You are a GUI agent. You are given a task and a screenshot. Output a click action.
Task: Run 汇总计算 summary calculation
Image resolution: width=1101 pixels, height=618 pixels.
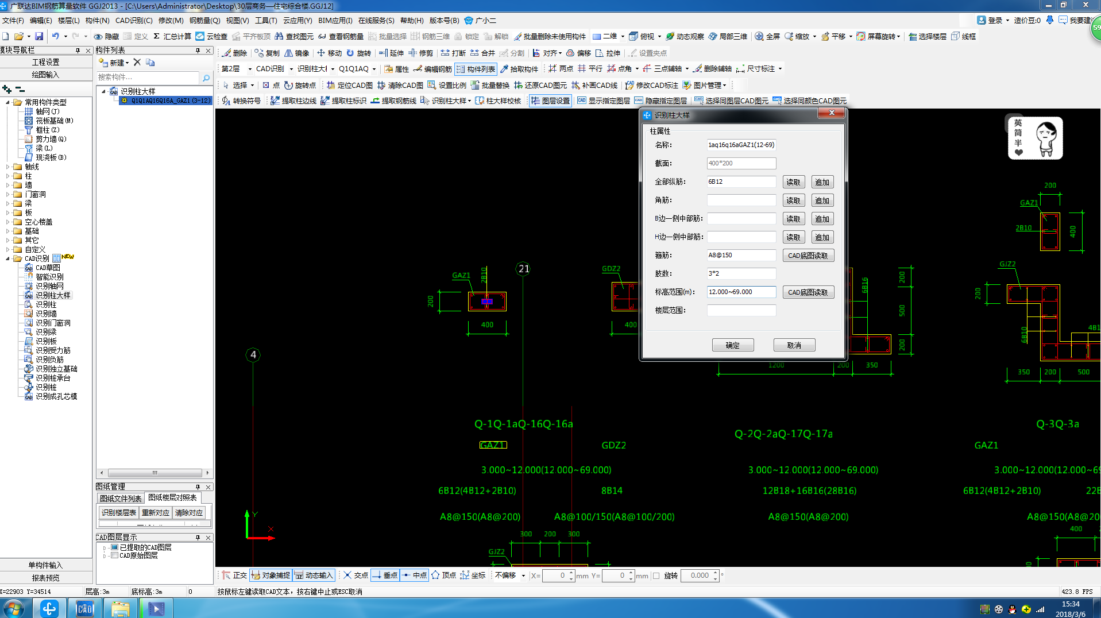[172, 36]
